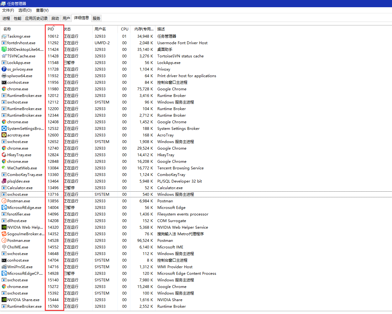Image resolution: width=392 pixels, height=314 pixels.
Task: Click the splwow64.exe printer icon
Action: pos(4,76)
